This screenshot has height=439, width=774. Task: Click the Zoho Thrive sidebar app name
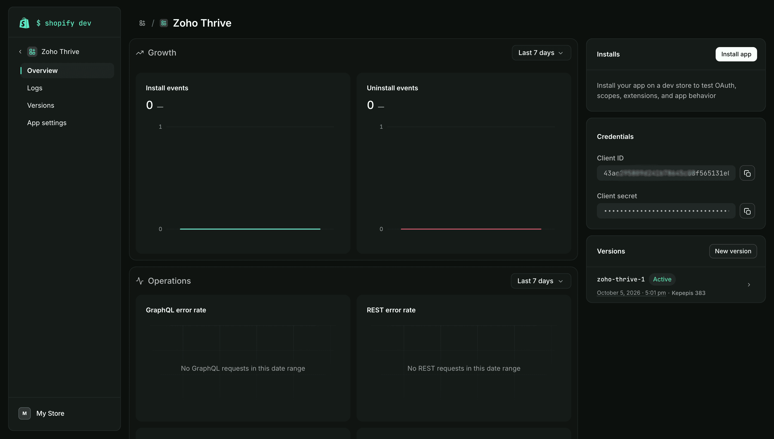(x=60, y=52)
